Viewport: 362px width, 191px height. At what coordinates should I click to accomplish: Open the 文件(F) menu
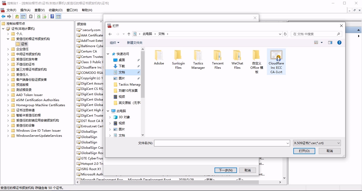[x=11, y=10]
